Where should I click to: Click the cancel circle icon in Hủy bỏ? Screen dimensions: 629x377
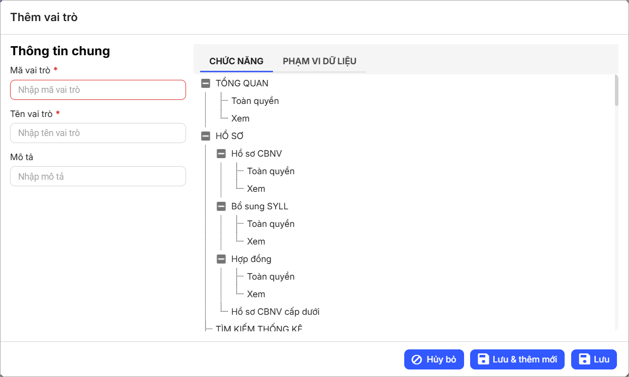coord(417,359)
